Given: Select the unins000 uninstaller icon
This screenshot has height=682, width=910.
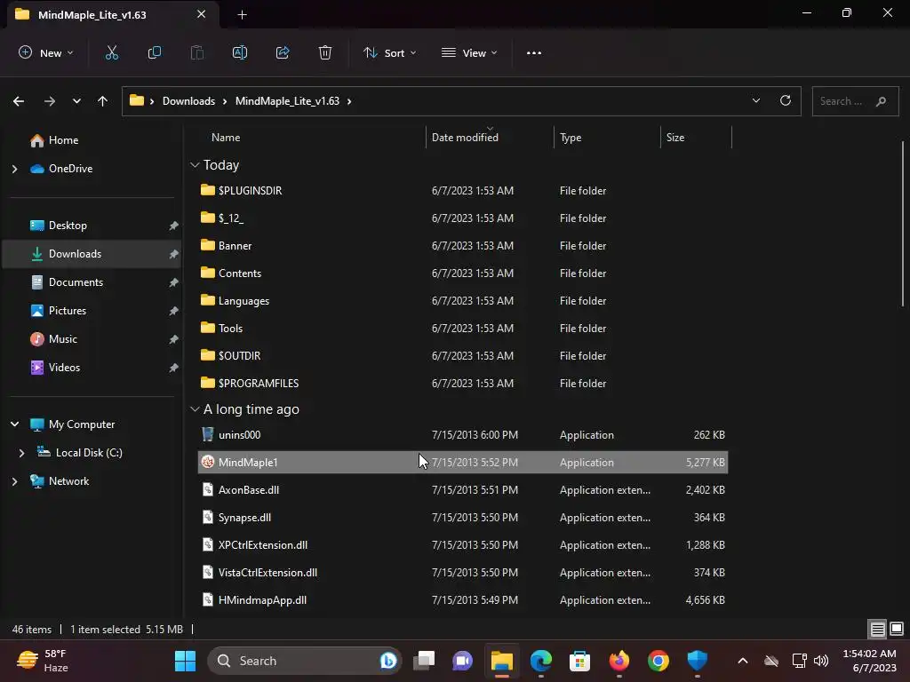Looking at the screenshot, I should (207, 434).
